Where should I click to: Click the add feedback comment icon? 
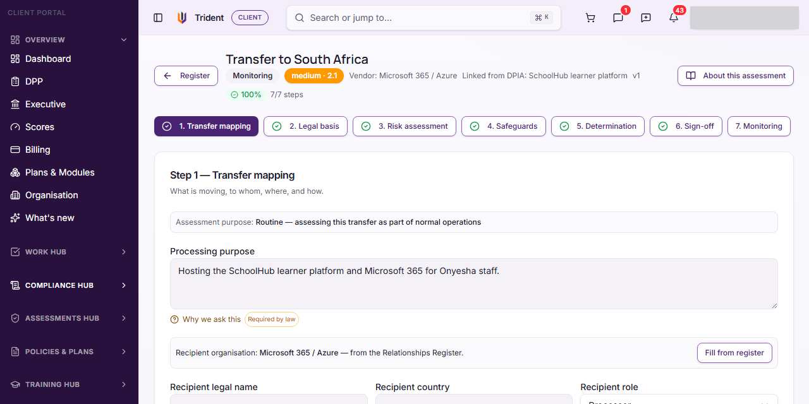(646, 18)
